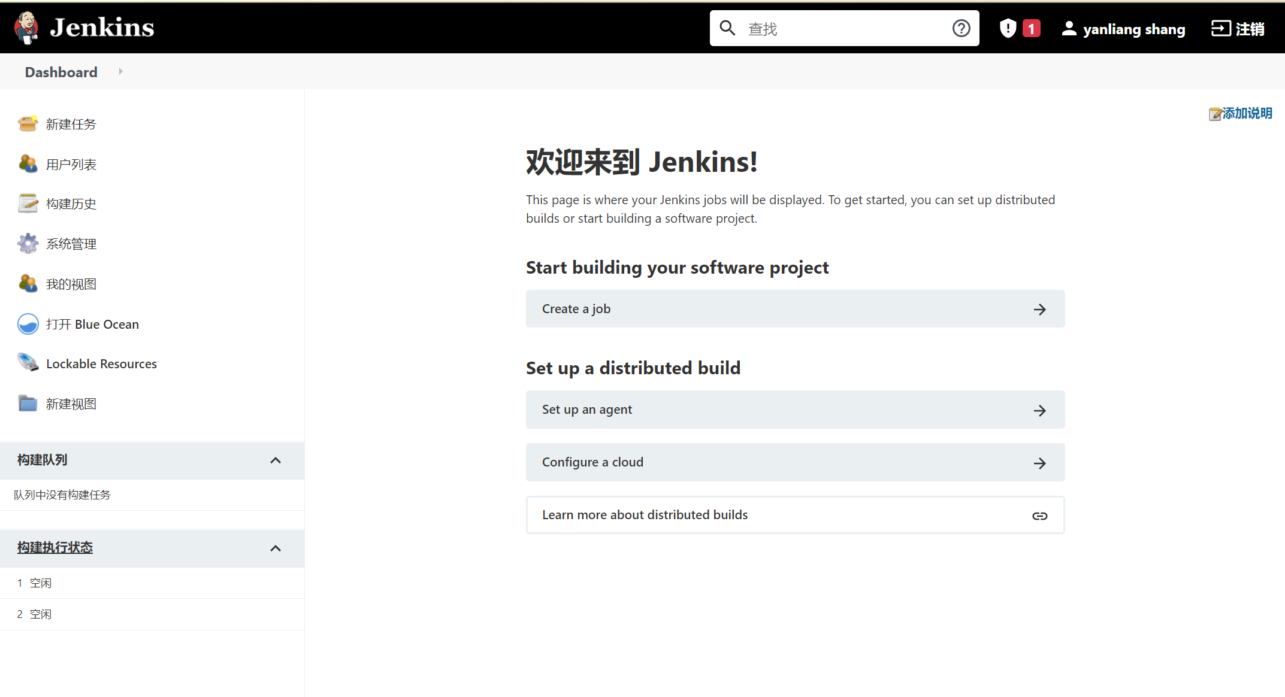Screen dimensions: 1285x697
Task: Open 我的视图 (My Views) icon
Action: coord(28,283)
